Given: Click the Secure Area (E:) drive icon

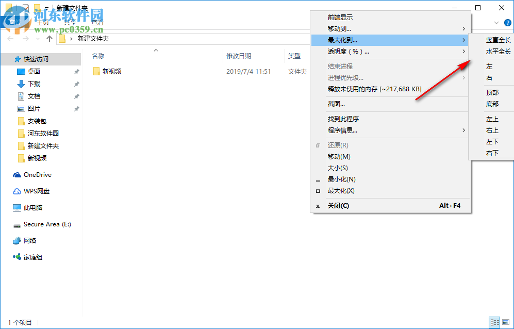Looking at the screenshot, I should 17,224.
